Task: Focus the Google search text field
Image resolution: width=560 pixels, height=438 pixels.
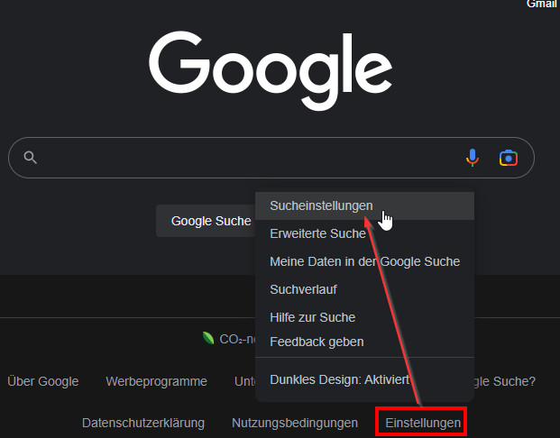Action: [x=243, y=158]
